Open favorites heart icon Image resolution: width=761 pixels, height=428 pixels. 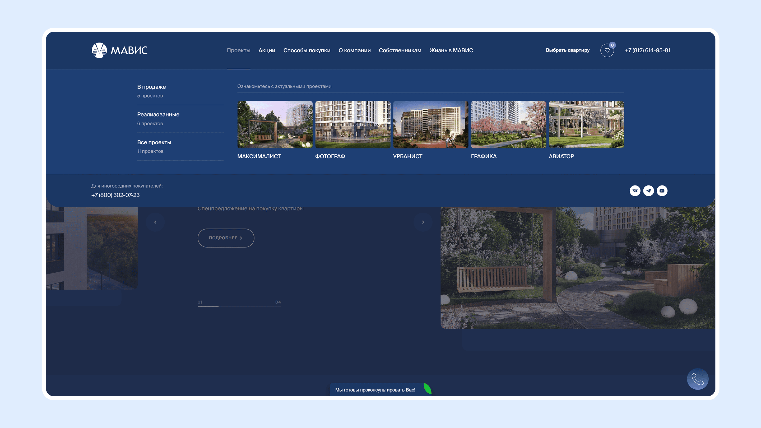click(x=607, y=50)
